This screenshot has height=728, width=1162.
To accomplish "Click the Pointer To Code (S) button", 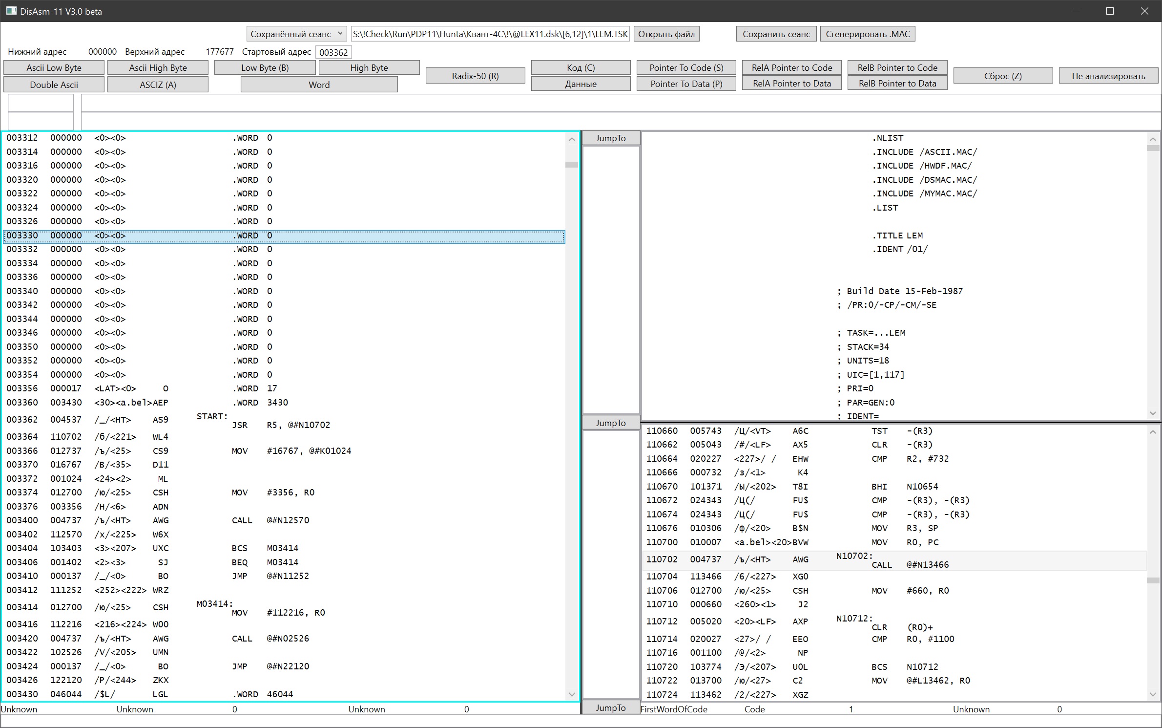I will pyautogui.click(x=685, y=67).
